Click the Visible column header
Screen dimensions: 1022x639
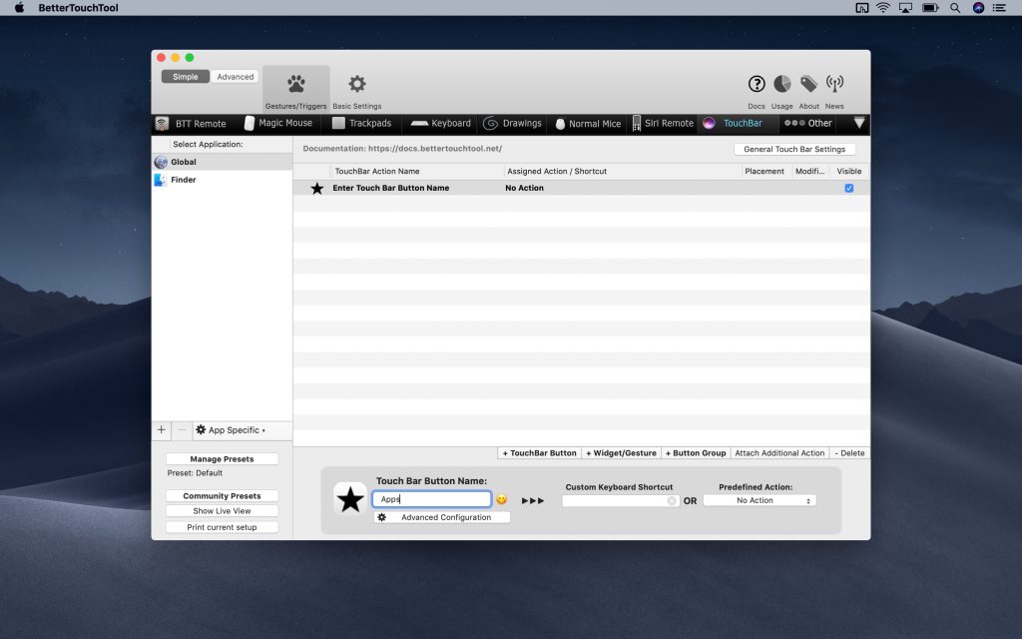(848, 171)
